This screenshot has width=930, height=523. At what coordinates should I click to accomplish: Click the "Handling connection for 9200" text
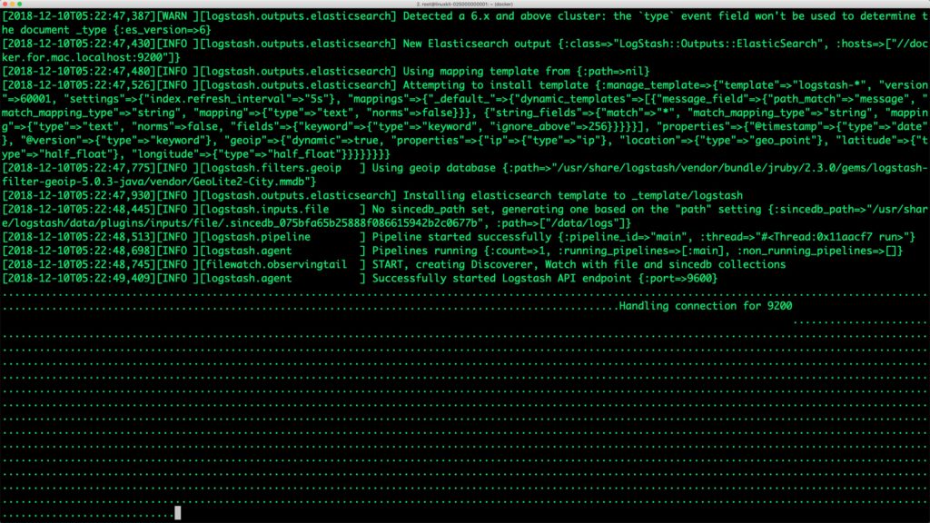click(705, 306)
